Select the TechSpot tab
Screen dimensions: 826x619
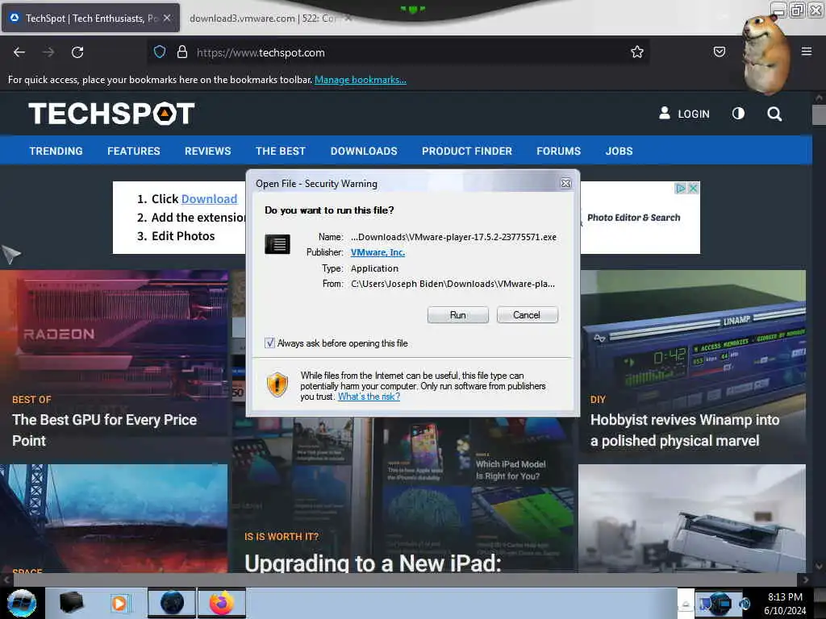click(90, 19)
